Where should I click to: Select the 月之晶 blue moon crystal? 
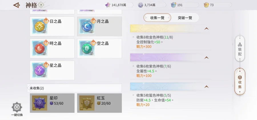coord(87,26)
